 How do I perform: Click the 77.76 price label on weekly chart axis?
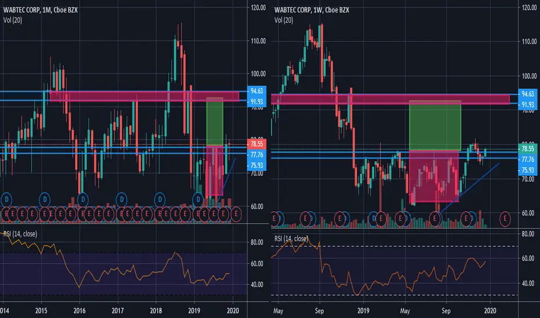pos(528,160)
